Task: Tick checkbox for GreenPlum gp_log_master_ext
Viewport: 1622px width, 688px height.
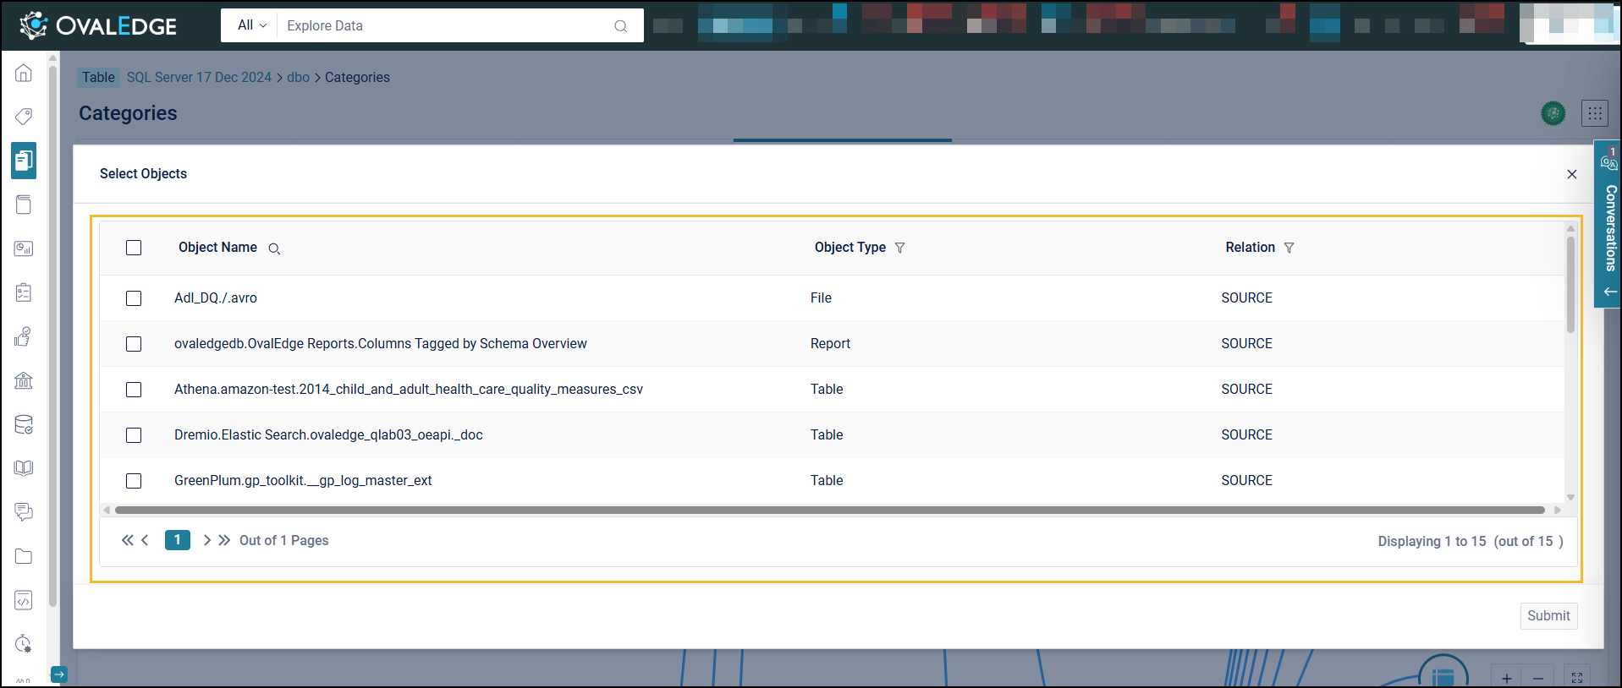Action: coord(134,481)
